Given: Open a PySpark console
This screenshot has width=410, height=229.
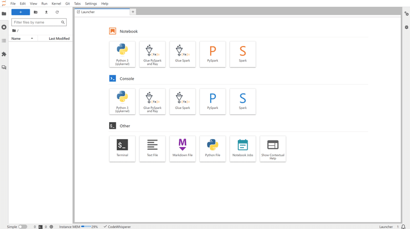Looking at the screenshot, I should tap(213, 101).
